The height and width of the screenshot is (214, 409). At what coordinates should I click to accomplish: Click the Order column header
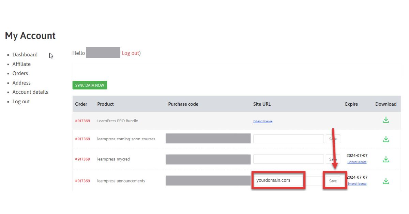tap(81, 104)
